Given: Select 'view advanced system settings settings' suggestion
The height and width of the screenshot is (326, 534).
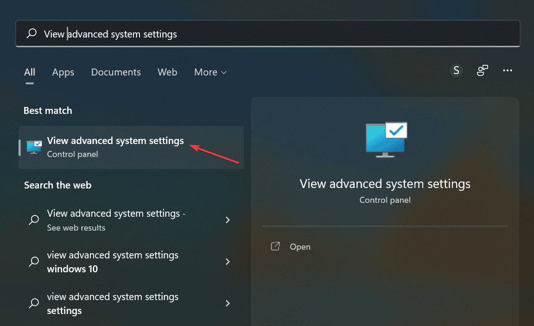Looking at the screenshot, I should pyautogui.click(x=131, y=303).
